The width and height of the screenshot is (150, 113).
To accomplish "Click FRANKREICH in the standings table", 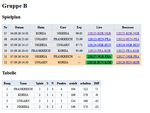I will coord(23,89).
